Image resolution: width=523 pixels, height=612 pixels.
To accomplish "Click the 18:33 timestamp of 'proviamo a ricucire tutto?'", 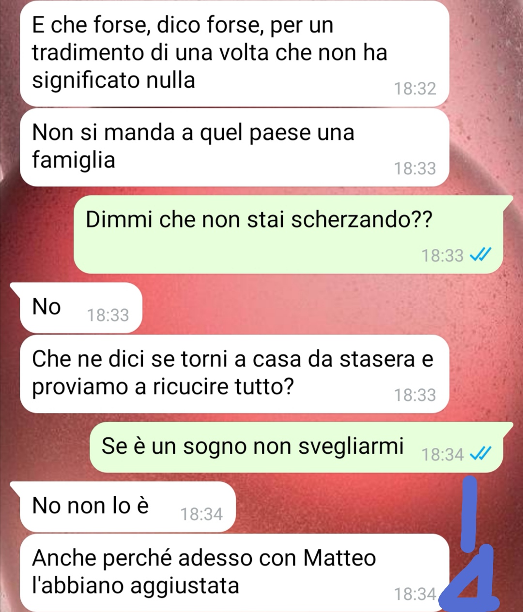I will 415,395.
